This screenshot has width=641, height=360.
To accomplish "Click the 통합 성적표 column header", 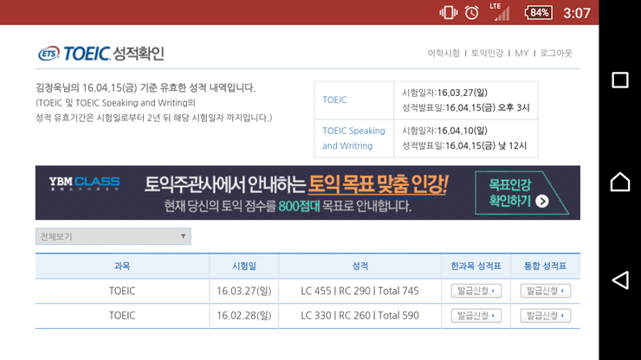I will coord(546,266).
